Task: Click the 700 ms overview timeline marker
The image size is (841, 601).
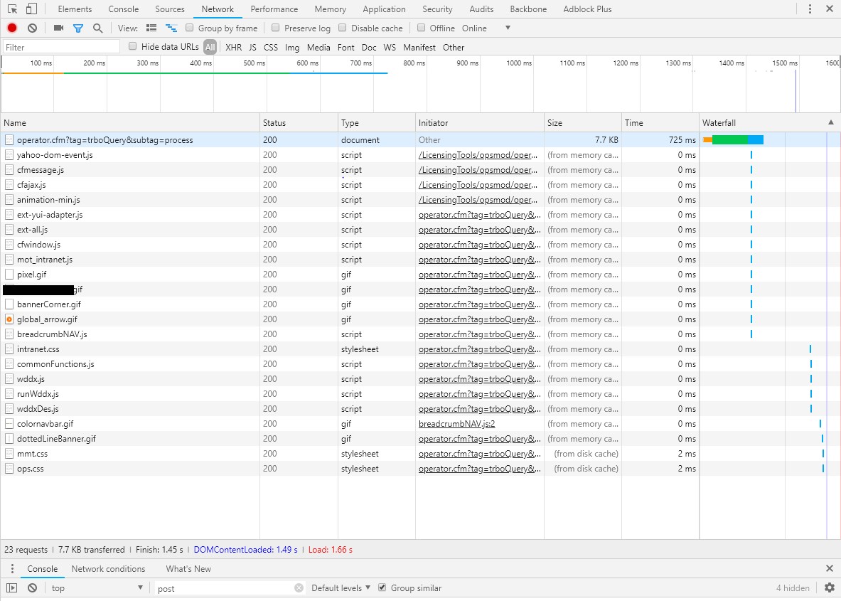Action: (361, 63)
